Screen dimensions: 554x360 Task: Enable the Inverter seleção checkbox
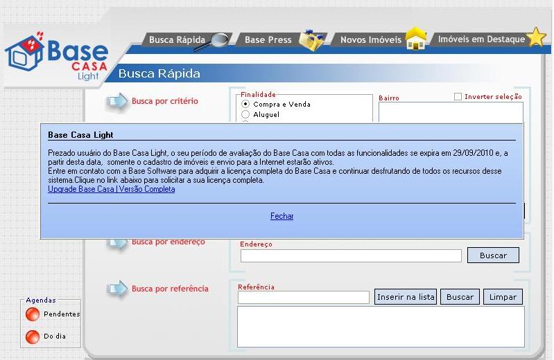[x=458, y=97]
